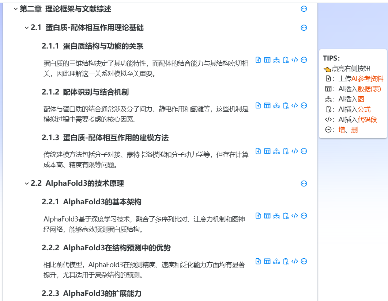This screenshot has width=388, height=301.
Task: Click the 2.1 蛋白质-配体相互作用理论基础 title
Action: point(87,28)
